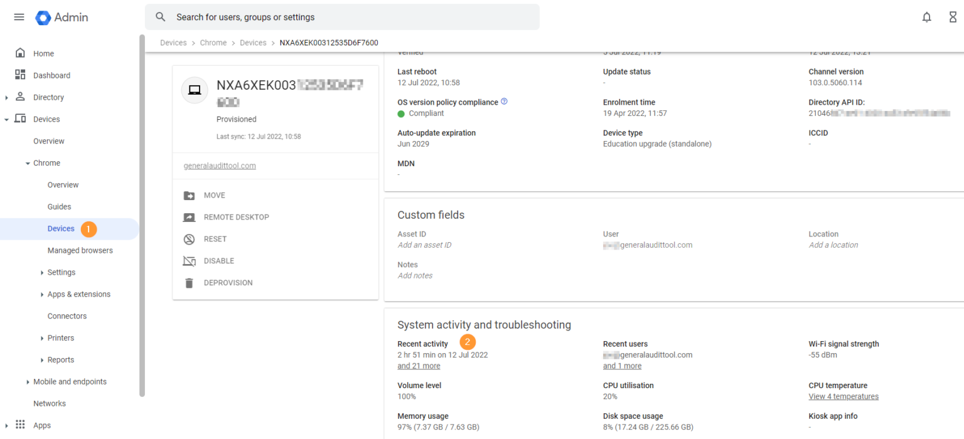964x439 pixels.
Task: Navigate to Managed browsers
Action: point(80,250)
